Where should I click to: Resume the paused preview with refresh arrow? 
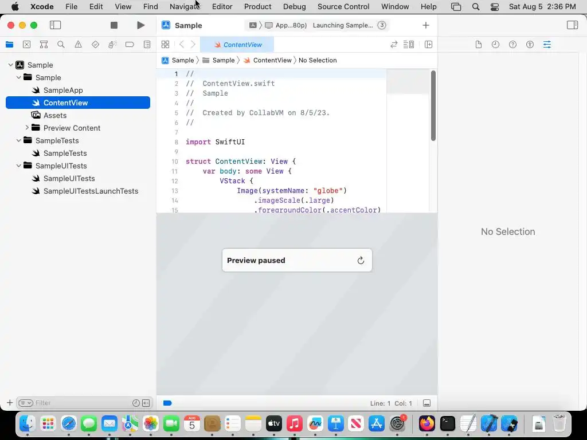(361, 261)
